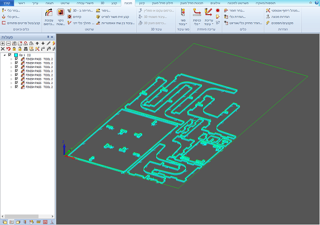Switch to the View (תצוגה) ribbon tab

pos(49,3)
